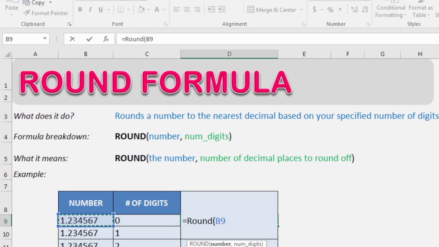Select column A header
439x247 pixels.
pyautogui.click(x=35, y=54)
